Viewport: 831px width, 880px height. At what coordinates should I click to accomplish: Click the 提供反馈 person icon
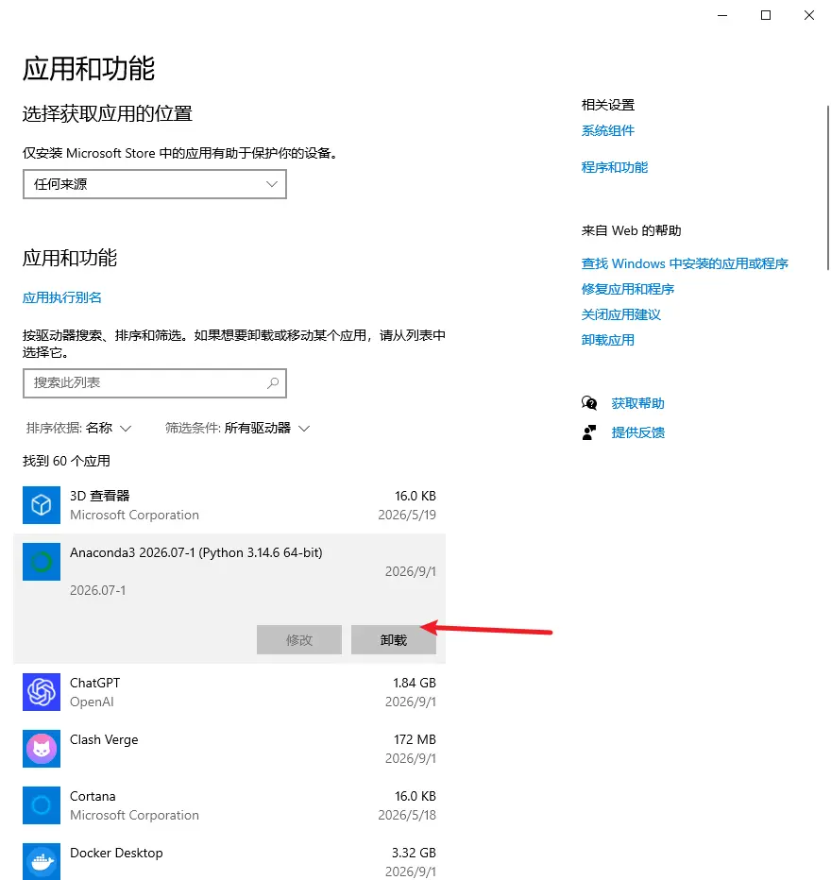[x=589, y=432]
